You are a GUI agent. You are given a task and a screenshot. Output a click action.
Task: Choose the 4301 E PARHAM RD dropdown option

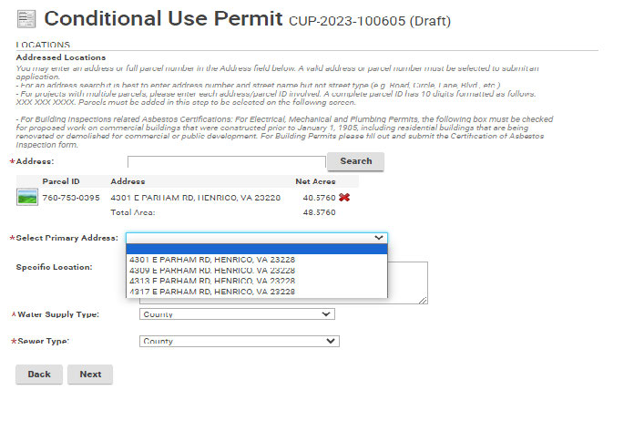pos(212,260)
